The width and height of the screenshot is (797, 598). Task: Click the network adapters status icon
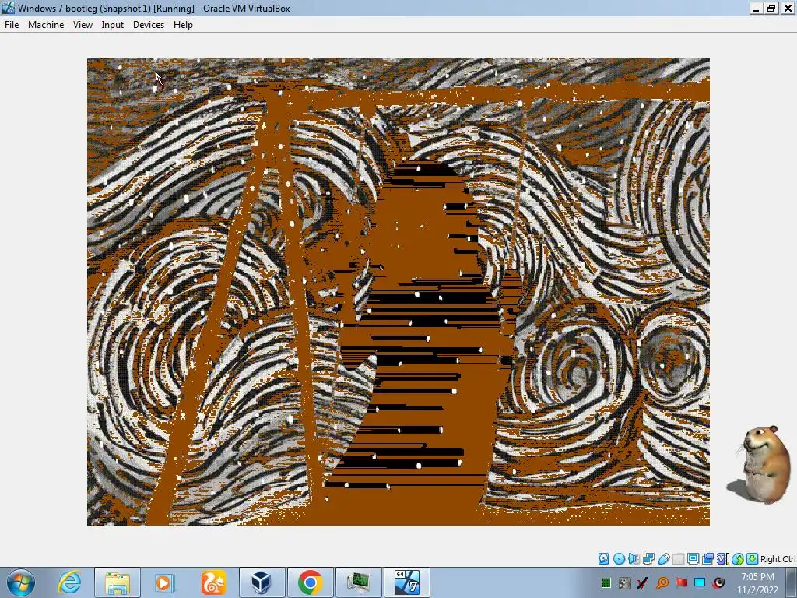pyautogui.click(x=648, y=559)
